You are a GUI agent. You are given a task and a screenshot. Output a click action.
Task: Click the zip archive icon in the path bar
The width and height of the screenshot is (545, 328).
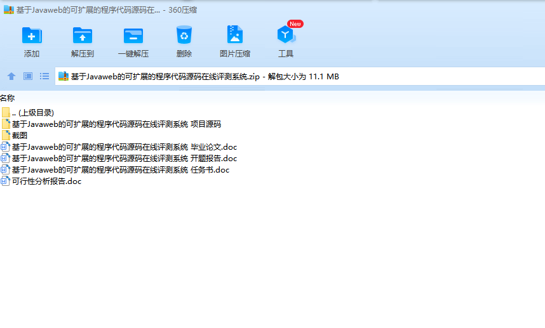coord(64,76)
